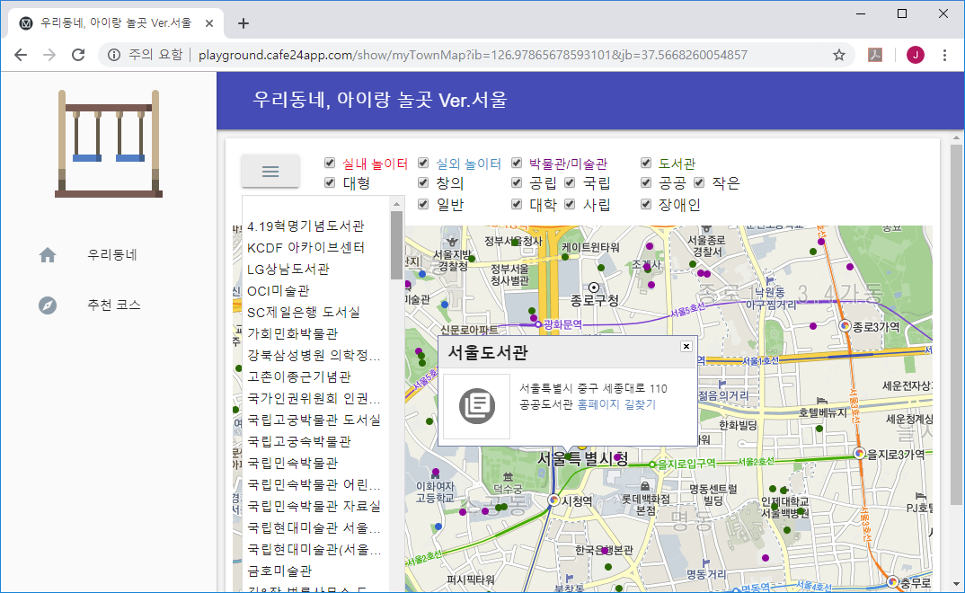Image resolution: width=965 pixels, height=593 pixels.
Task: Select KCDF 아카이브센터 in the list
Action: pos(305,248)
